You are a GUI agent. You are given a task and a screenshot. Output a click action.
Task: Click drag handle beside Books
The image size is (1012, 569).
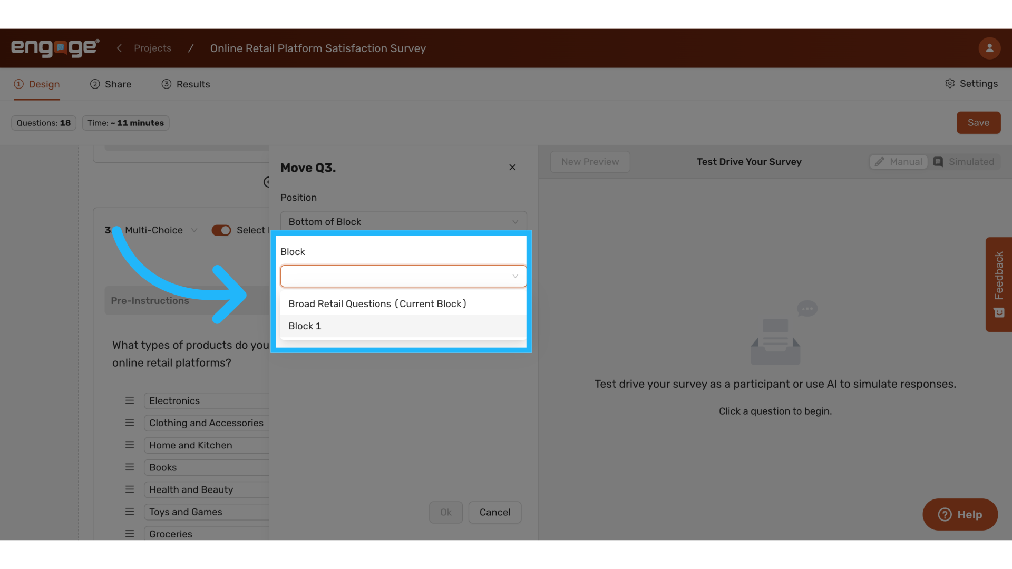[x=130, y=467]
